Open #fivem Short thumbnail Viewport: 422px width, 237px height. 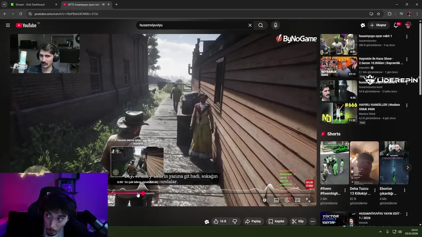(334, 163)
